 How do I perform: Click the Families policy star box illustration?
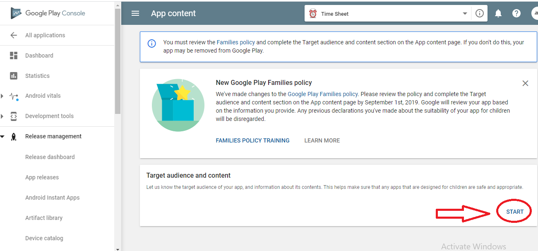click(x=178, y=105)
